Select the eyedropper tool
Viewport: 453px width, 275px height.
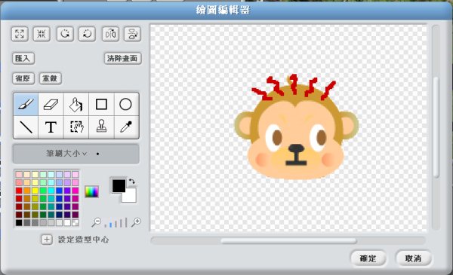tap(126, 127)
